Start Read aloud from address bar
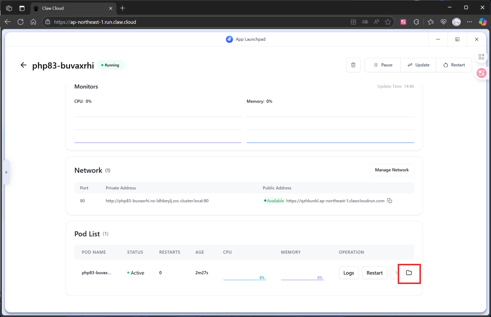 coord(376,22)
